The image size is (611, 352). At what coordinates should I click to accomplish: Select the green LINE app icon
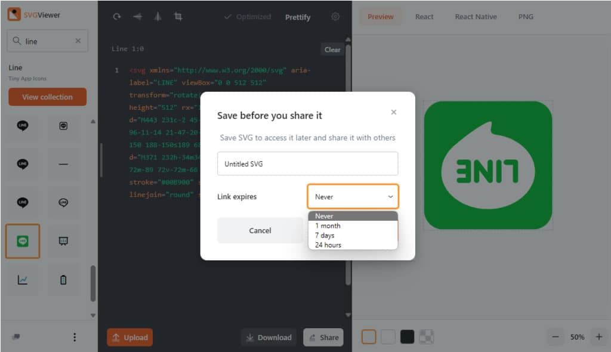23,241
